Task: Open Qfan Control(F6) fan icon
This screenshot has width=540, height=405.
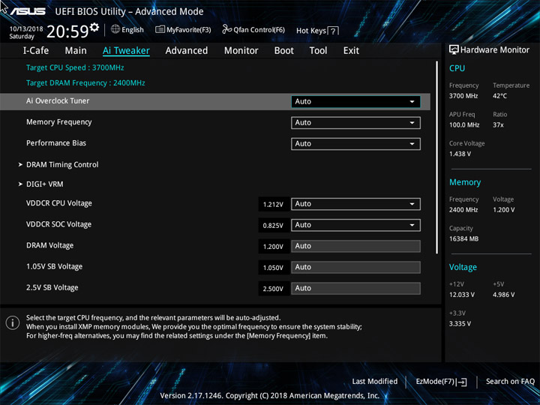Action: [227, 29]
